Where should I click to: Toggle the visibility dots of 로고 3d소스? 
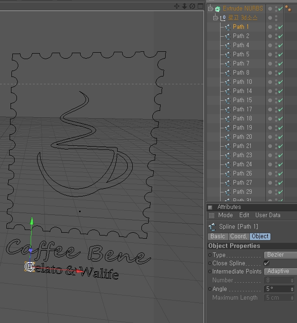[276, 18]
